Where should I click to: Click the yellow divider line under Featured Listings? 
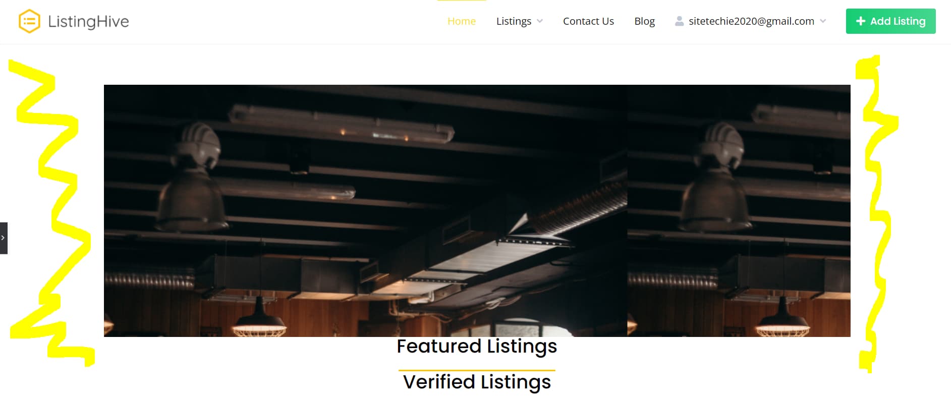(477, 371)
